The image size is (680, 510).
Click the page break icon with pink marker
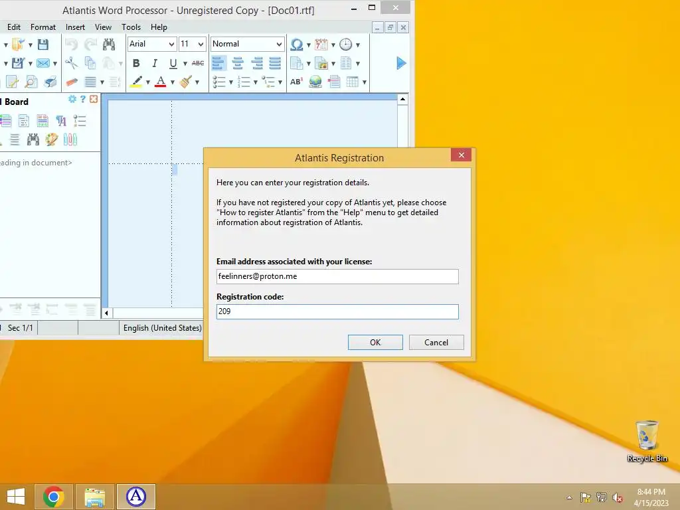pos(334,82)
